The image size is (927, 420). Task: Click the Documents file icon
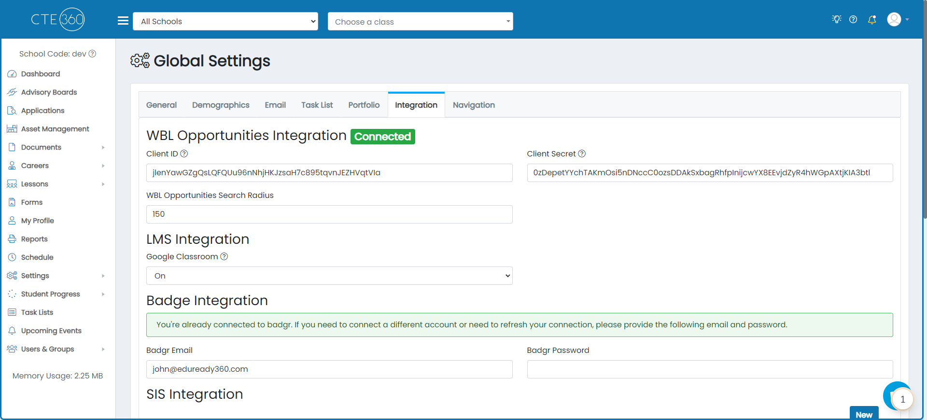12,147
